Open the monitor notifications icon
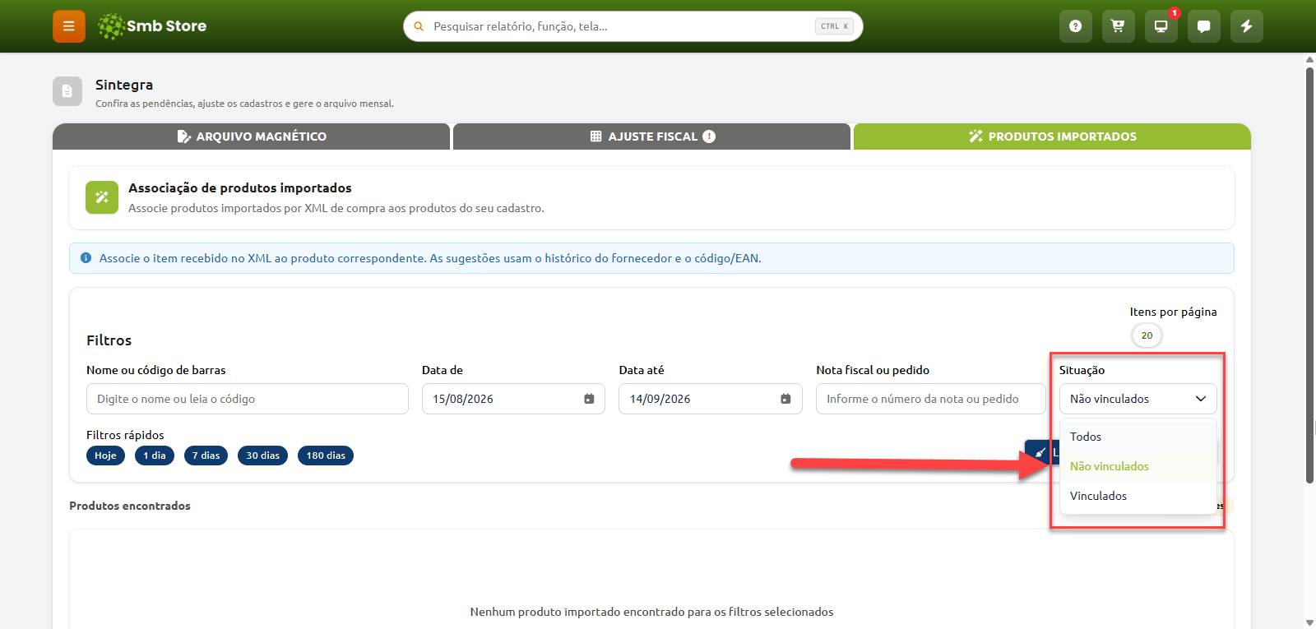Viewport: 1316px width, 629px height. pyautogui.click(x=1161, y=26)
